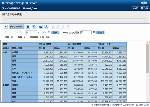
Task: Click the fourth disabled drill layer icon
Action: point(68,27)
